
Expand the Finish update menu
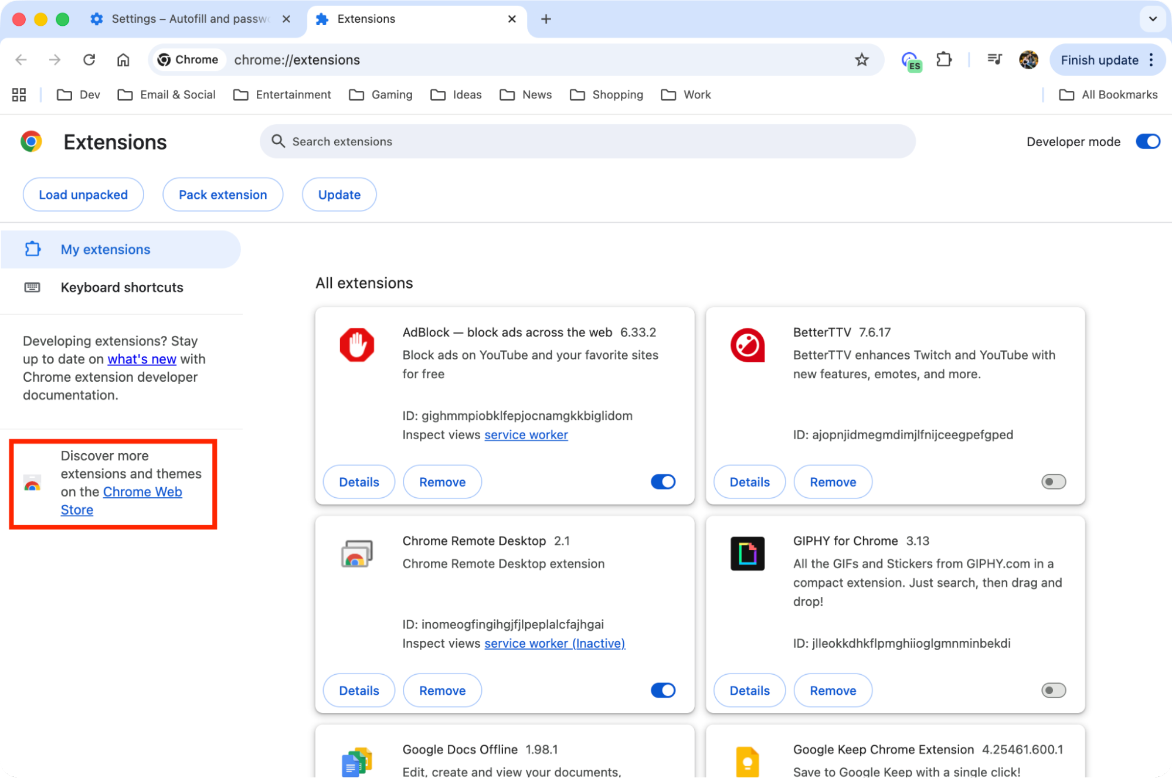(1151, 59)
